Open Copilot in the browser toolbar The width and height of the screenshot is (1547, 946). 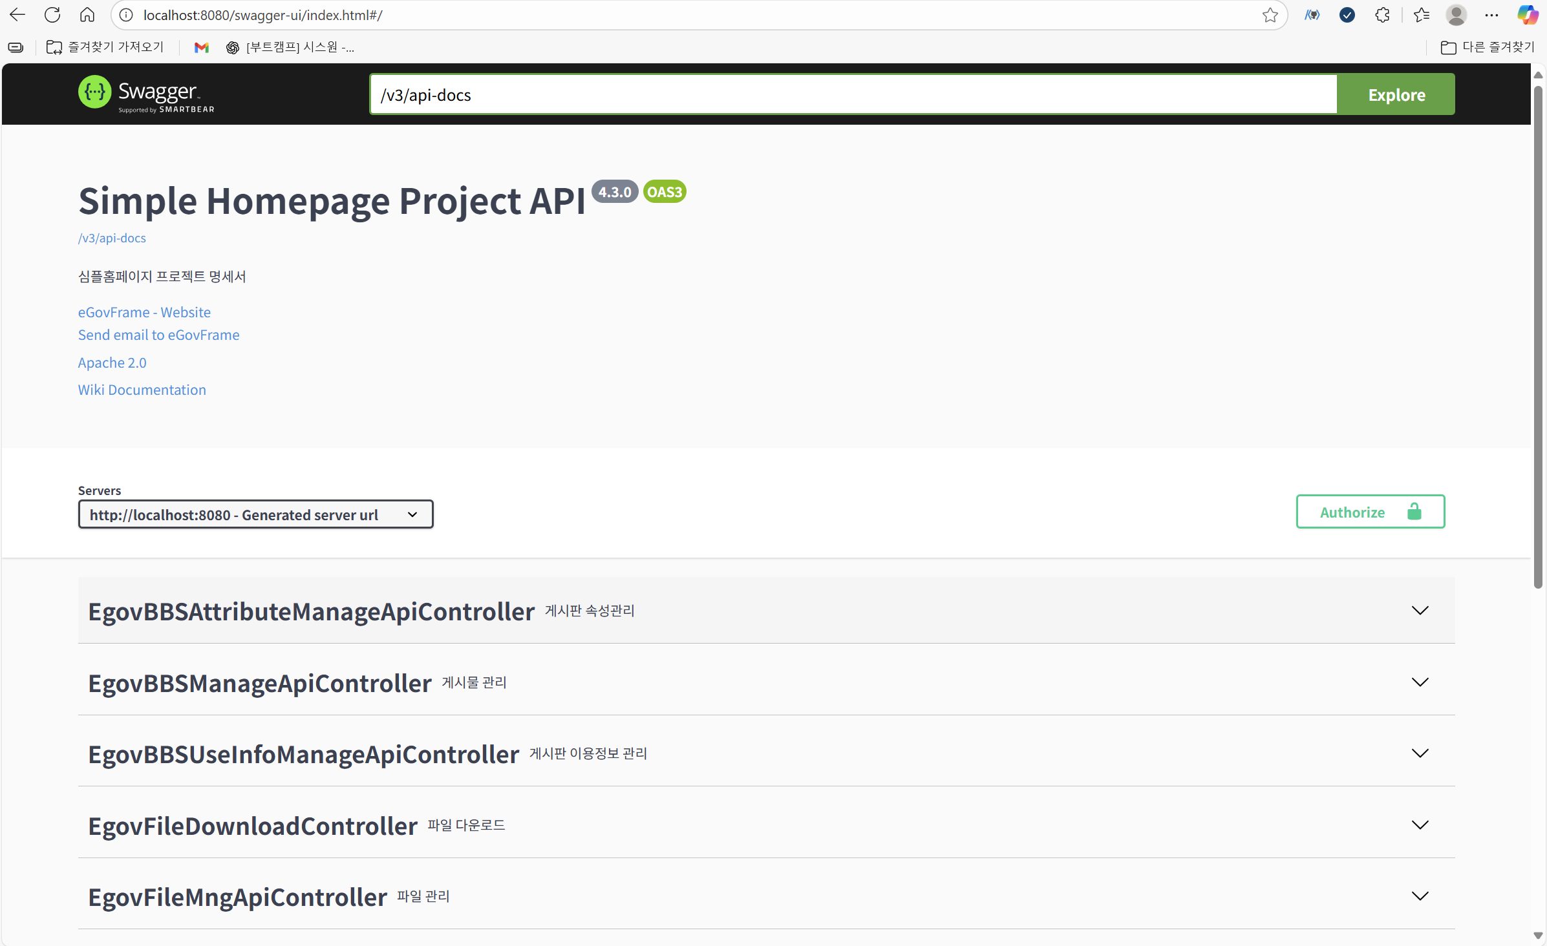pyautogui.click(x=1527, y=14)
